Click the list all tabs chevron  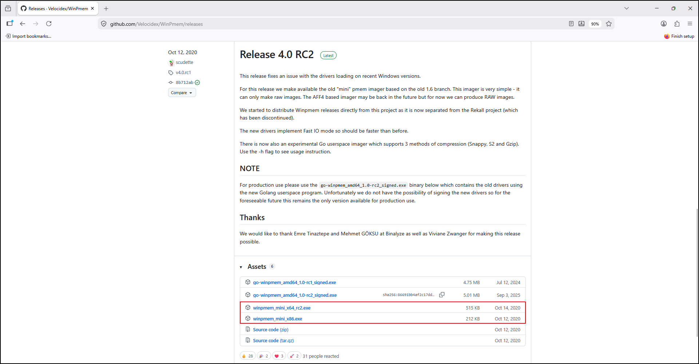[627, 8]
